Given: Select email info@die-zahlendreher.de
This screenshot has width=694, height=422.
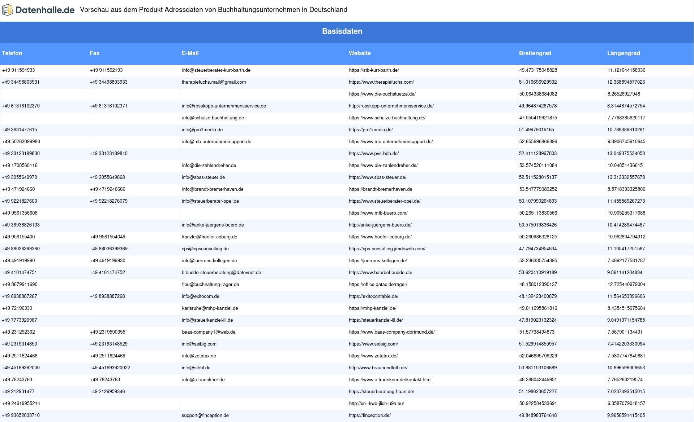Looking at the screenshot, I should pos(209,166).
